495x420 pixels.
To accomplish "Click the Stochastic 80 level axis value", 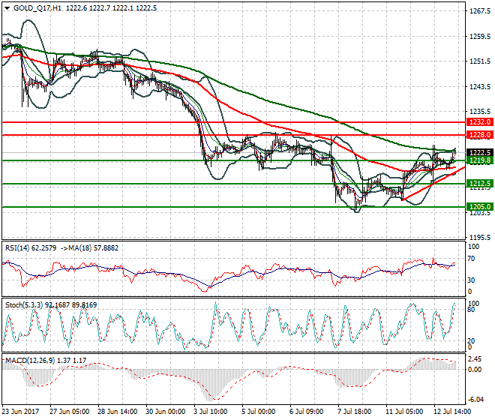I will 471,310.
